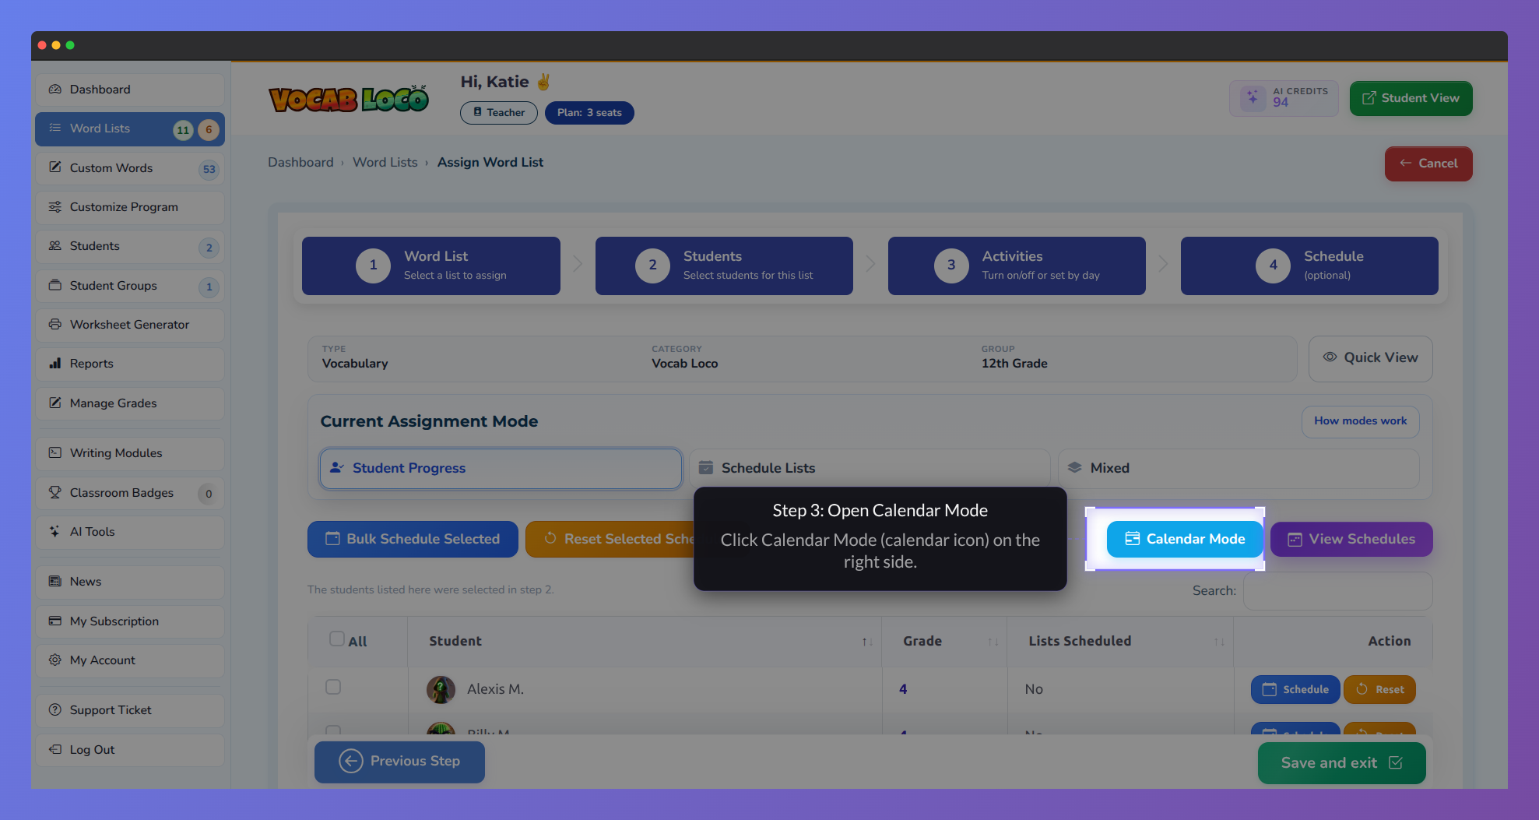Open Custom Words in the sidebar

pyautogui.click(x=130, y=168)
